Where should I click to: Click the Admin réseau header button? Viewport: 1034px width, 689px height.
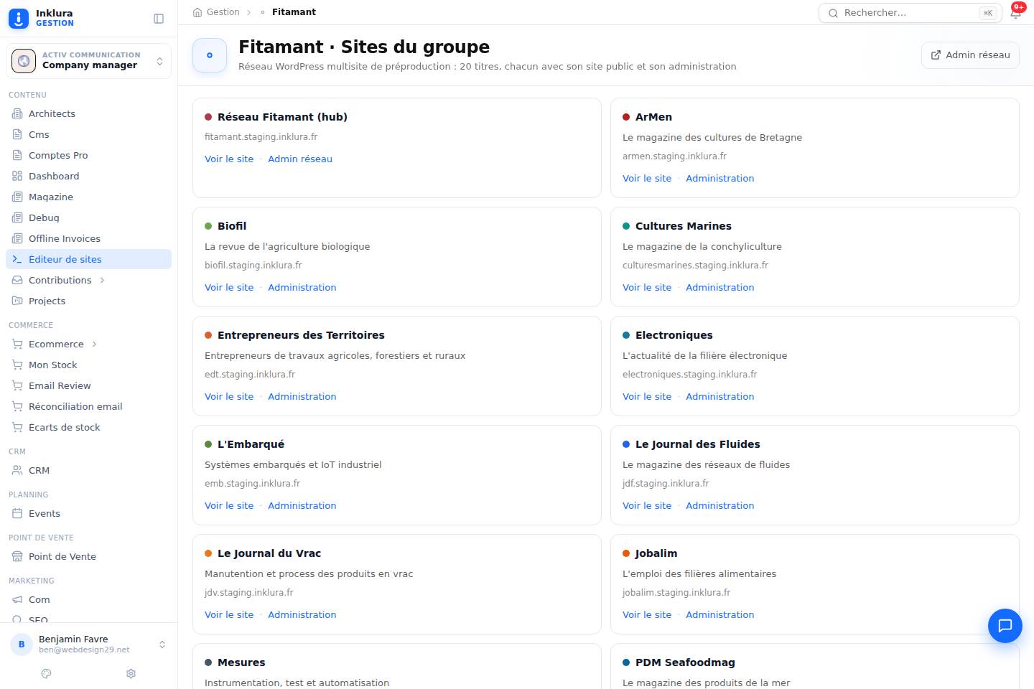[970, 55]
